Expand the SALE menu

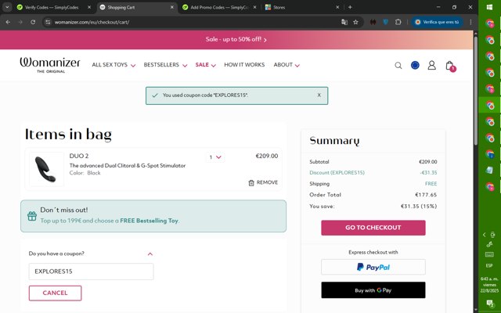pyautogui.click(x=206, y=65)
